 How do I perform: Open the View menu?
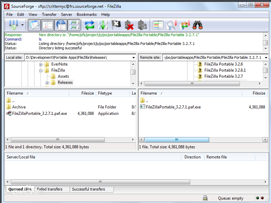coord(33,15)
